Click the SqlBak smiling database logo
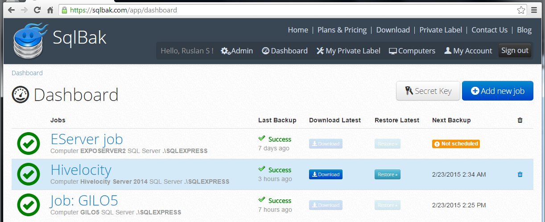 tap(30, 41)
